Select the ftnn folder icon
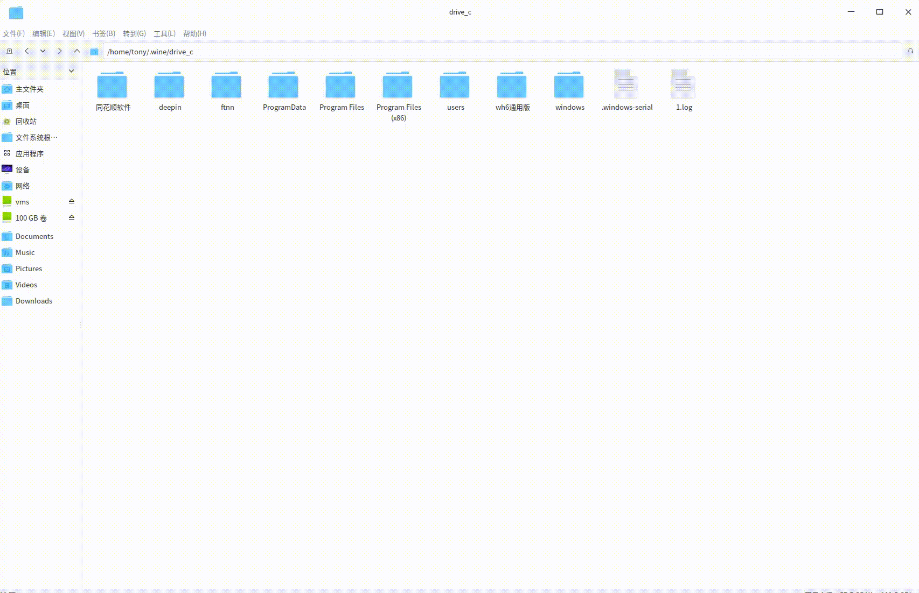919x593 pixels. pyautogui.click(x=226, y=85)
